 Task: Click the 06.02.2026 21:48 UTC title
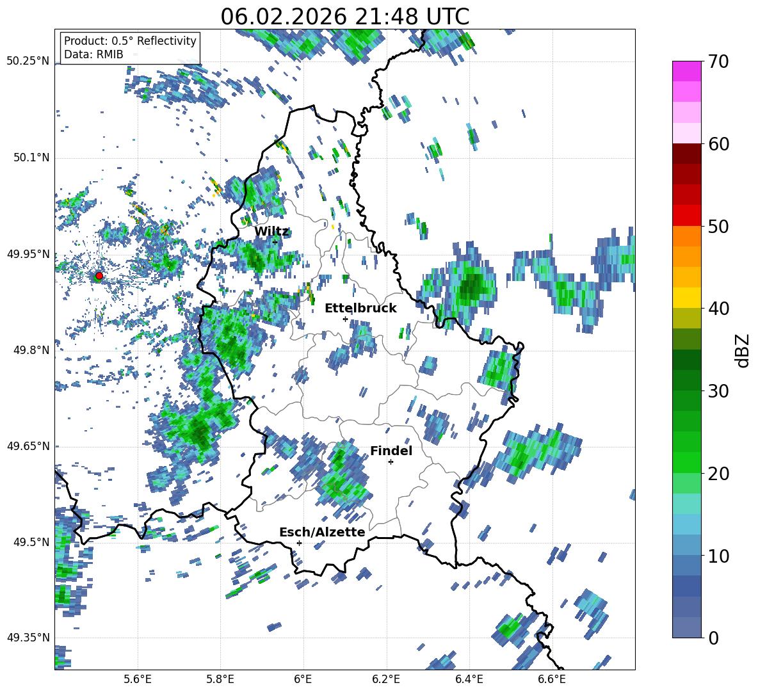344,17
